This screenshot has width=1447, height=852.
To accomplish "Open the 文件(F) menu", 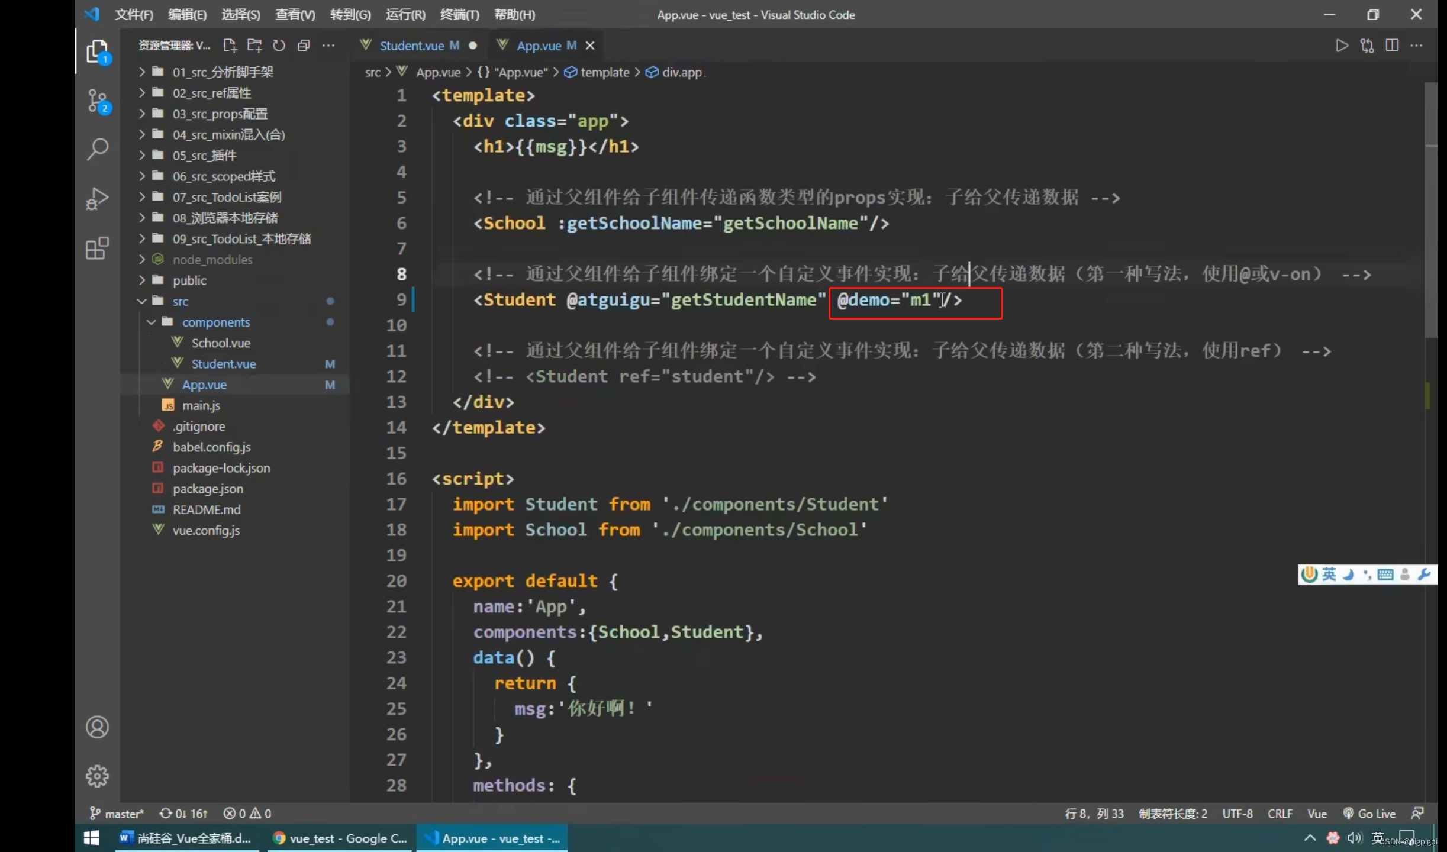I will tap(134, 15).
